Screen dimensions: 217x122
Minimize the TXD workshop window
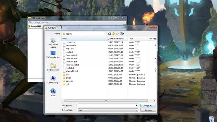(x=111, y=17)
